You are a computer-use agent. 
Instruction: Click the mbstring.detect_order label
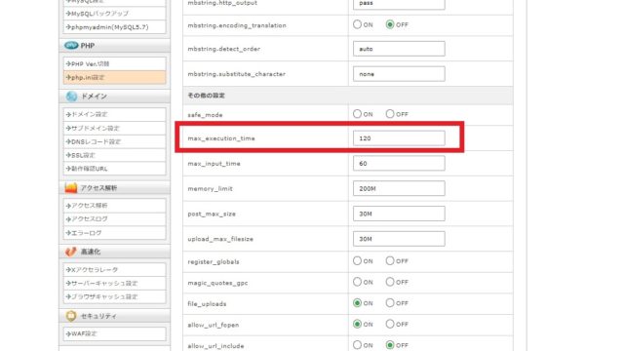tap(223, 49)
